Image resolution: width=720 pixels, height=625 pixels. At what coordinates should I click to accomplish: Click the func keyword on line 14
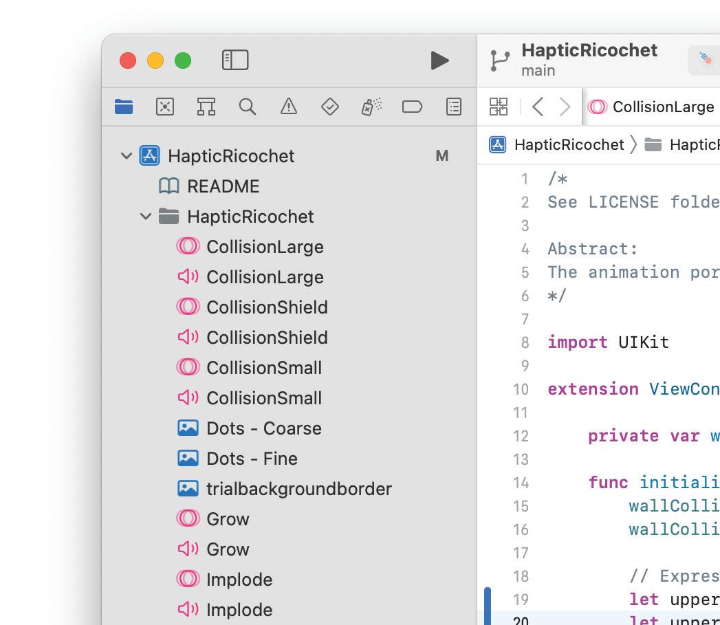[608, 483]
